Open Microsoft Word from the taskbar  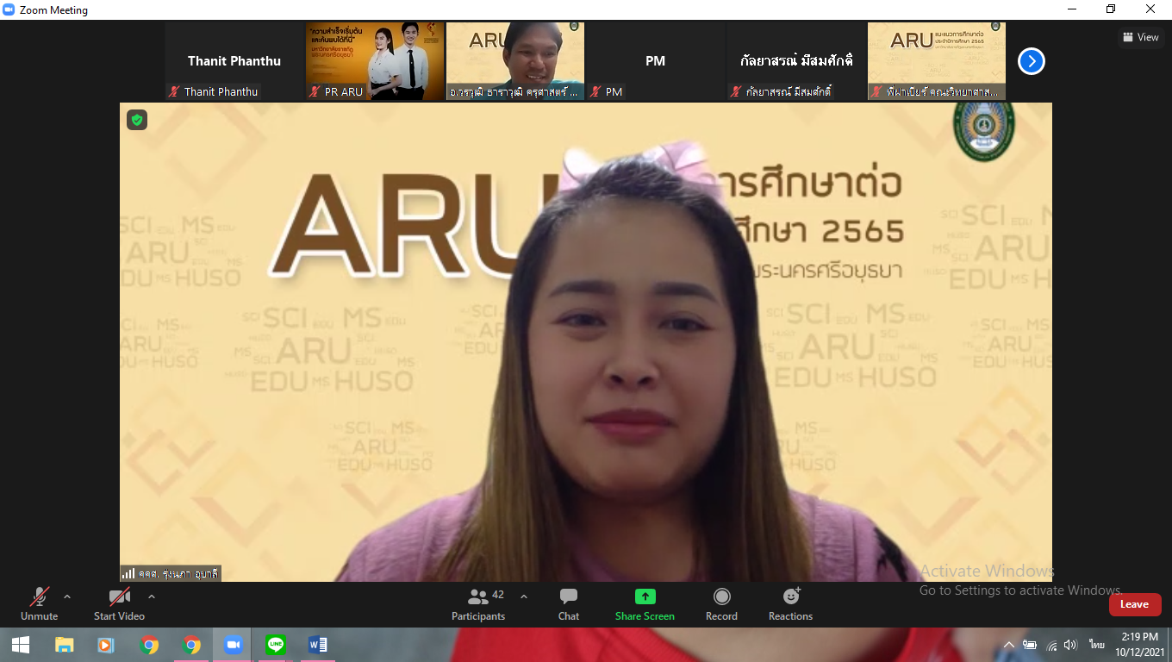tap(317, 645)
